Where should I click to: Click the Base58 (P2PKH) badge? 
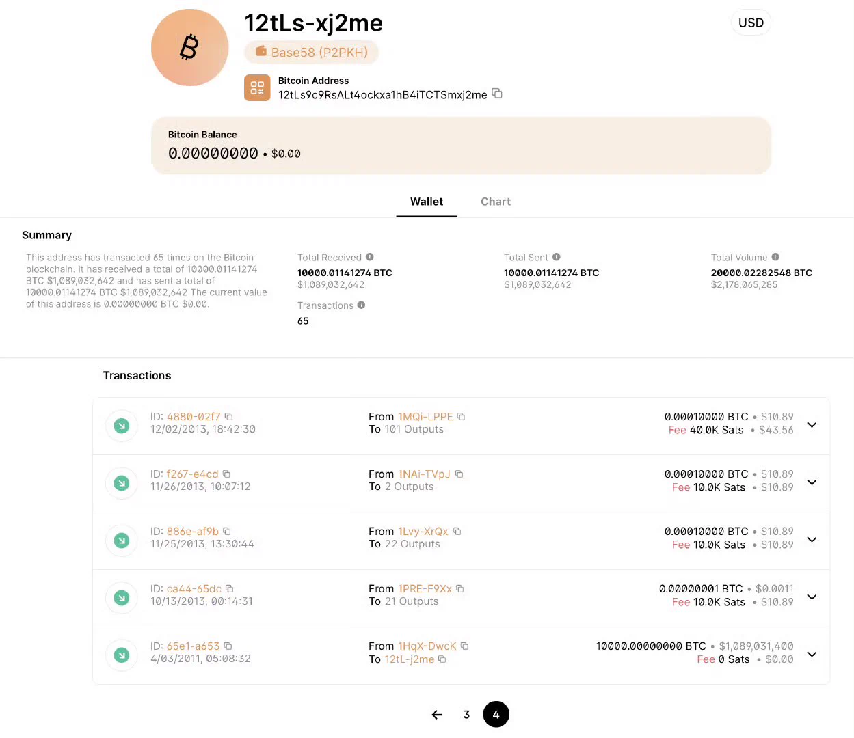pos(312,52)
